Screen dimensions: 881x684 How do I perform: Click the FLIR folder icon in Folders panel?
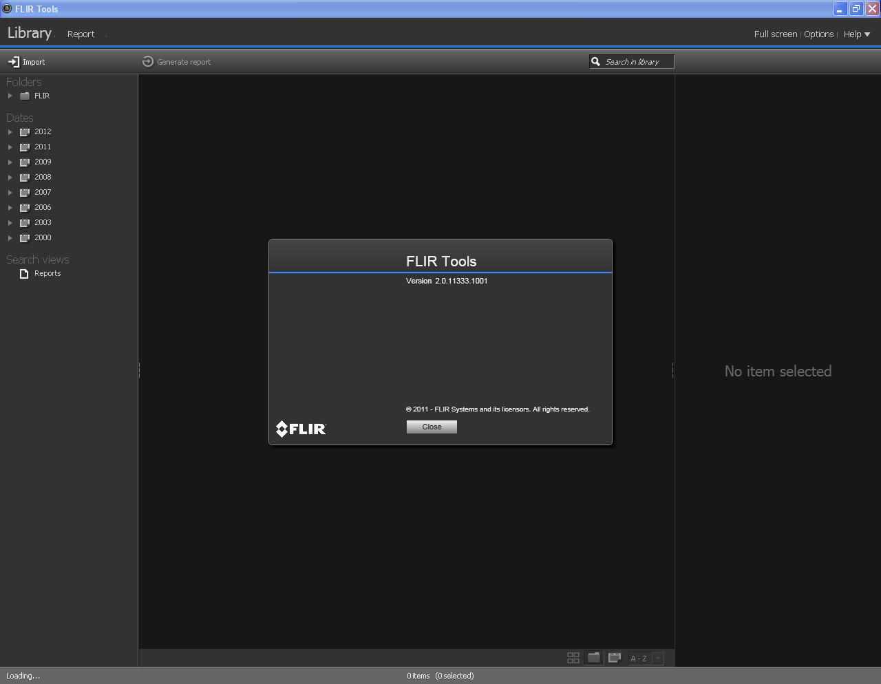[x=25, y=96]
